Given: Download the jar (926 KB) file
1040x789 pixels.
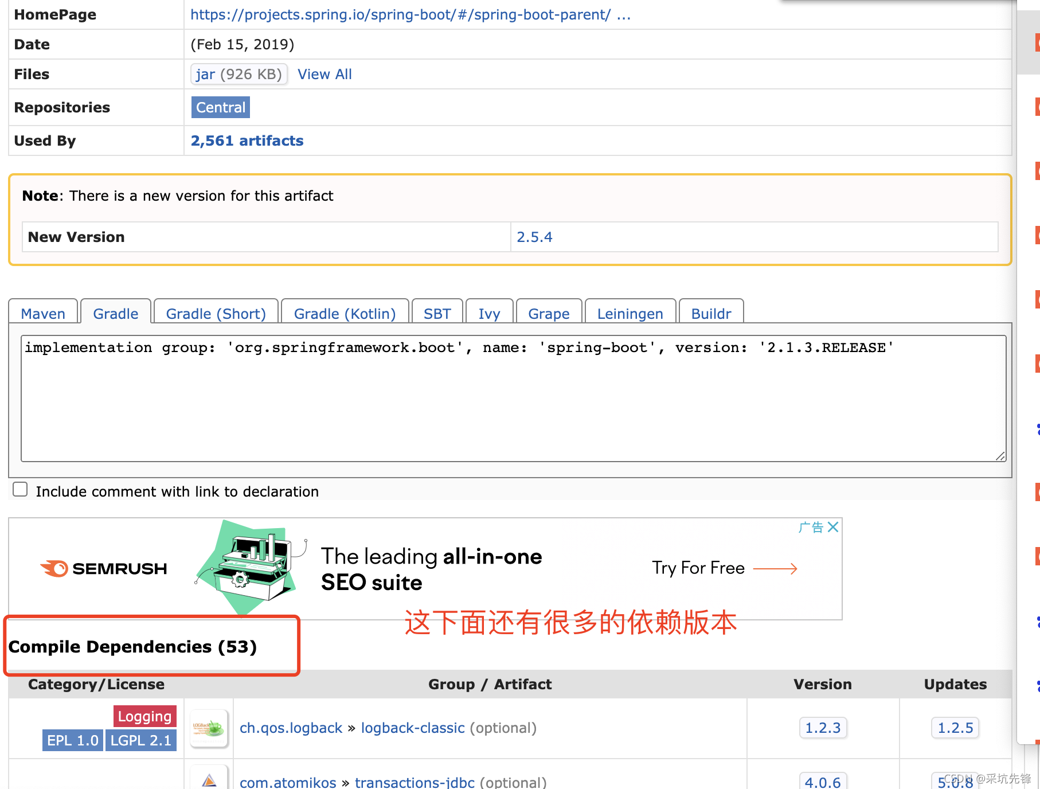Looking at the screenshot, I should click(239, 74).
